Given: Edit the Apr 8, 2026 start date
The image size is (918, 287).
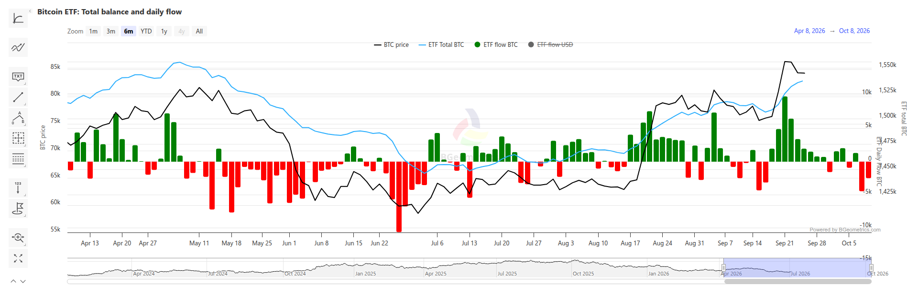Looking at the screenshot, I should point(809,31).
